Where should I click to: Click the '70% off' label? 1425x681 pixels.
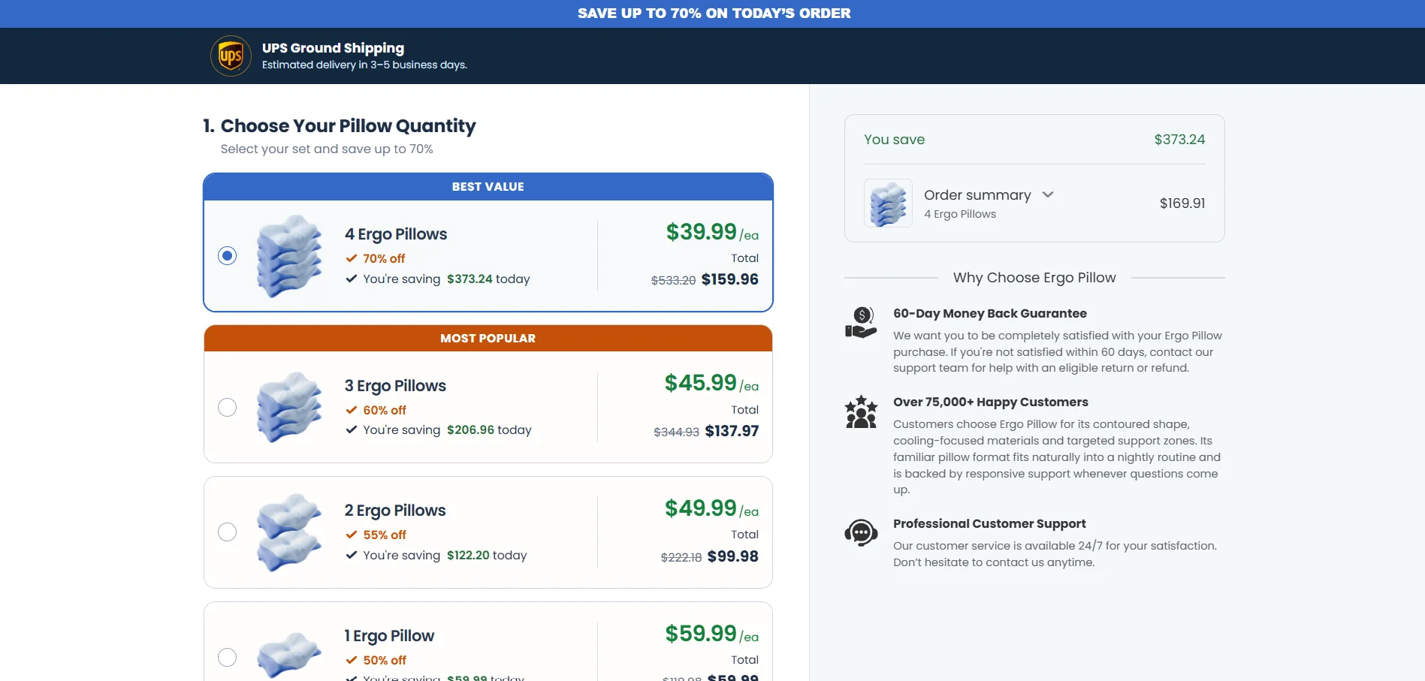tap(384, 258)
